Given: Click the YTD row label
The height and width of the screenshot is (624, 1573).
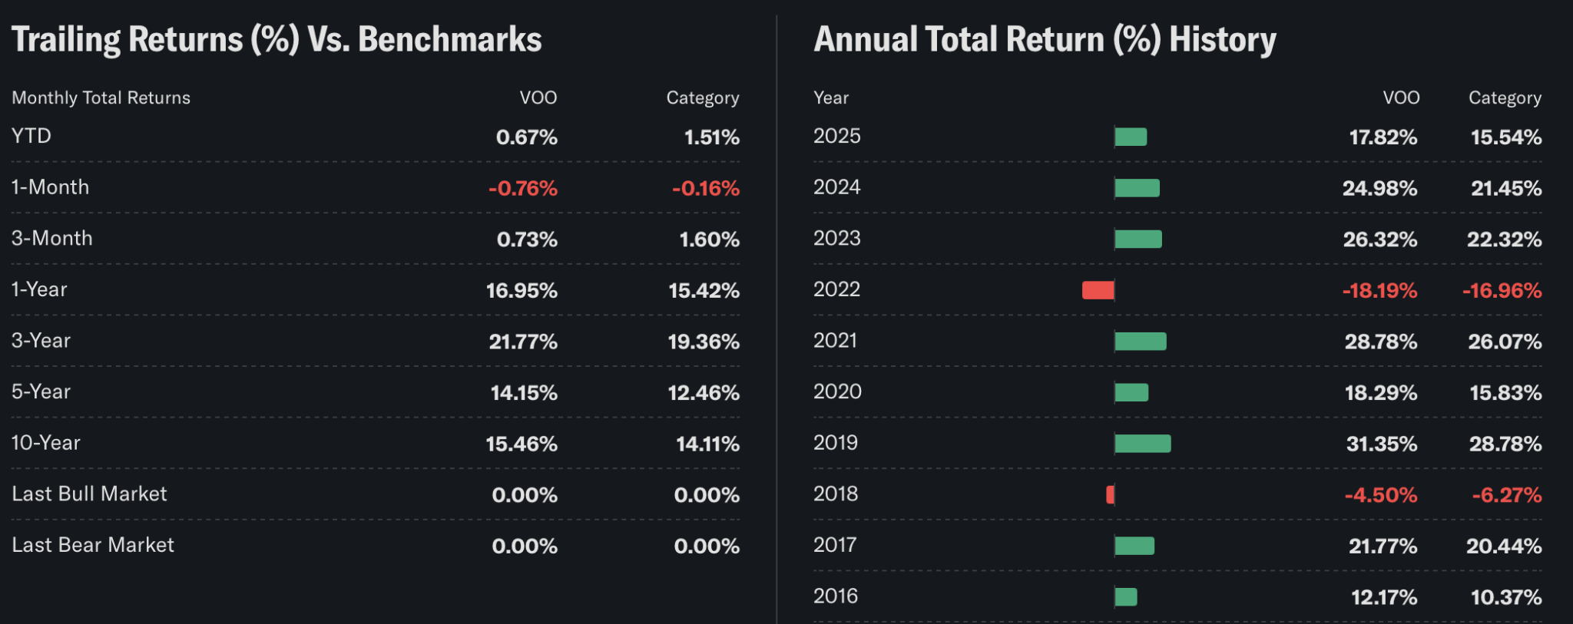Looking at the screenshot, I should tap(31, 137).
